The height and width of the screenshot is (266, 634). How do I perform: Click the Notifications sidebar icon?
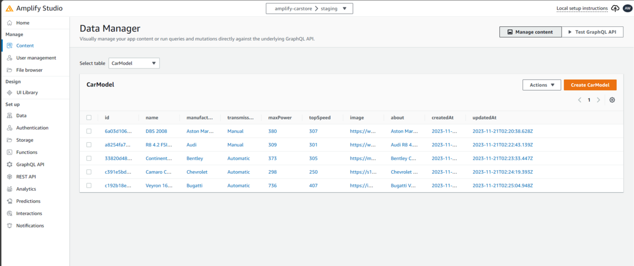click(10, 225)
